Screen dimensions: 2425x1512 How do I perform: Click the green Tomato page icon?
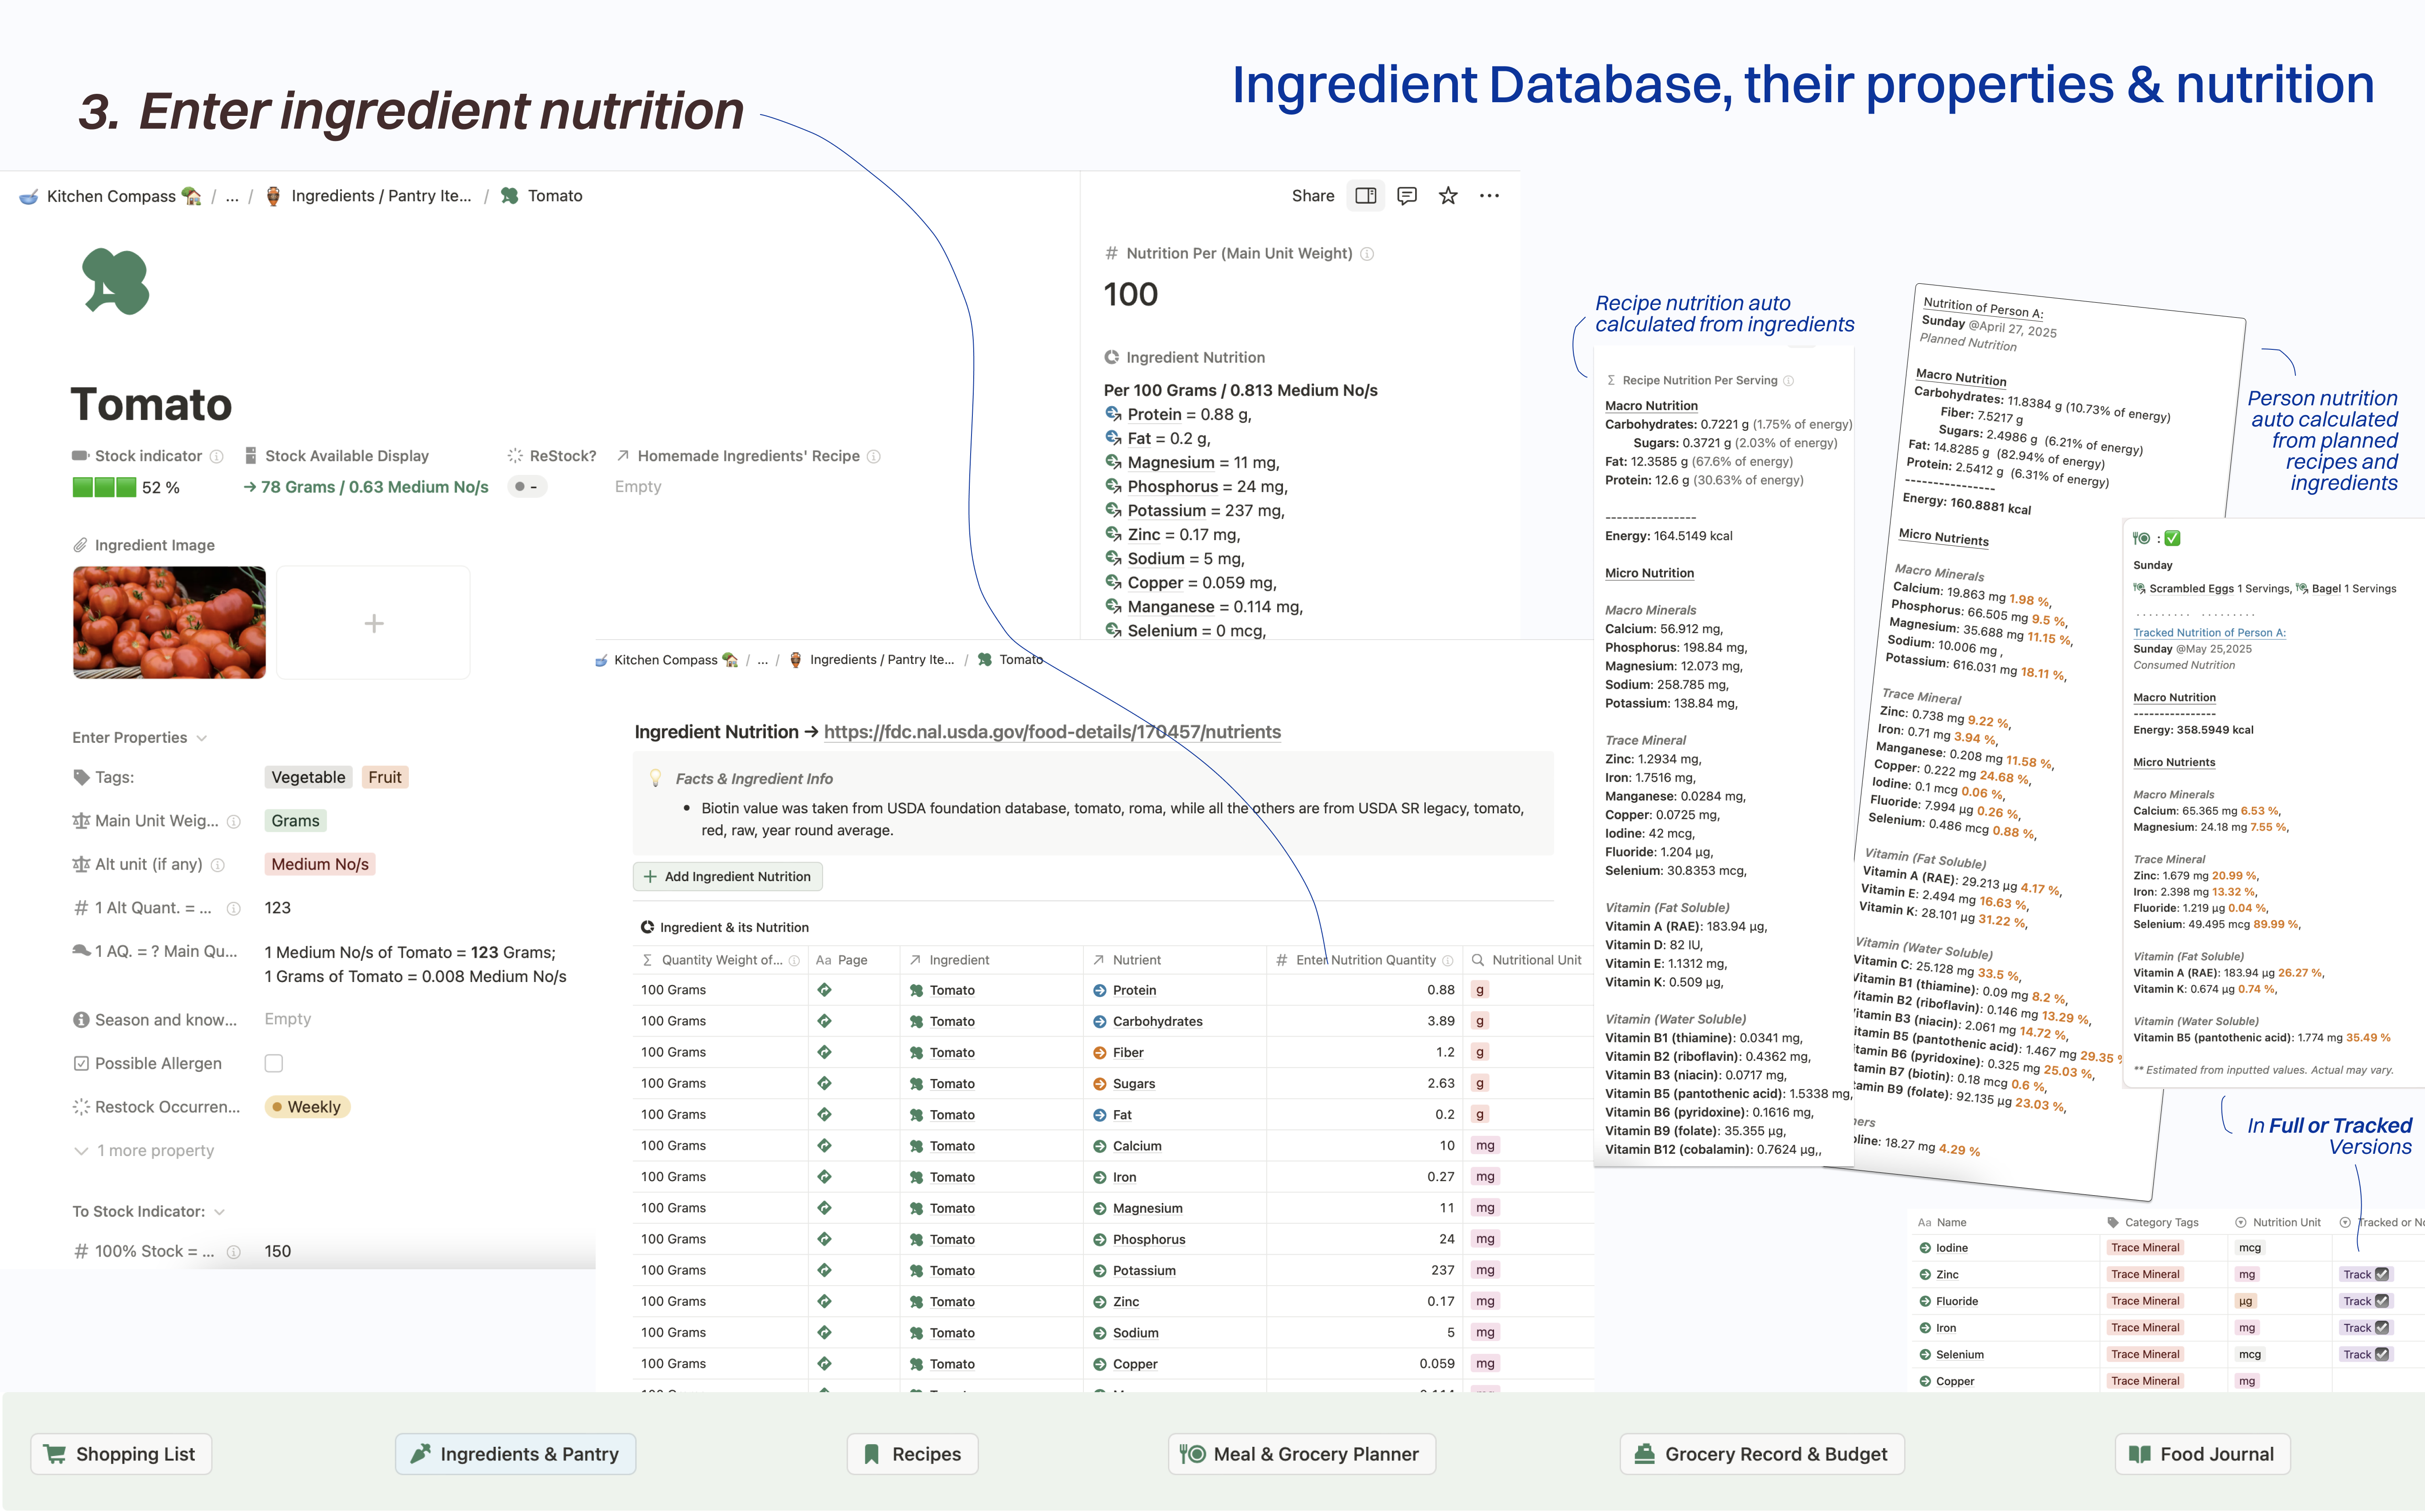click(x=116, y=282)
